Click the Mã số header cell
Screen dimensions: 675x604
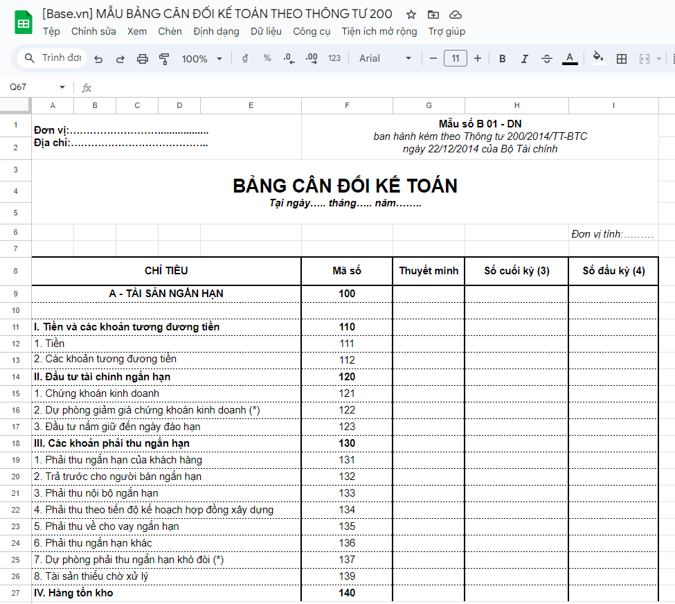pos(347,271)
